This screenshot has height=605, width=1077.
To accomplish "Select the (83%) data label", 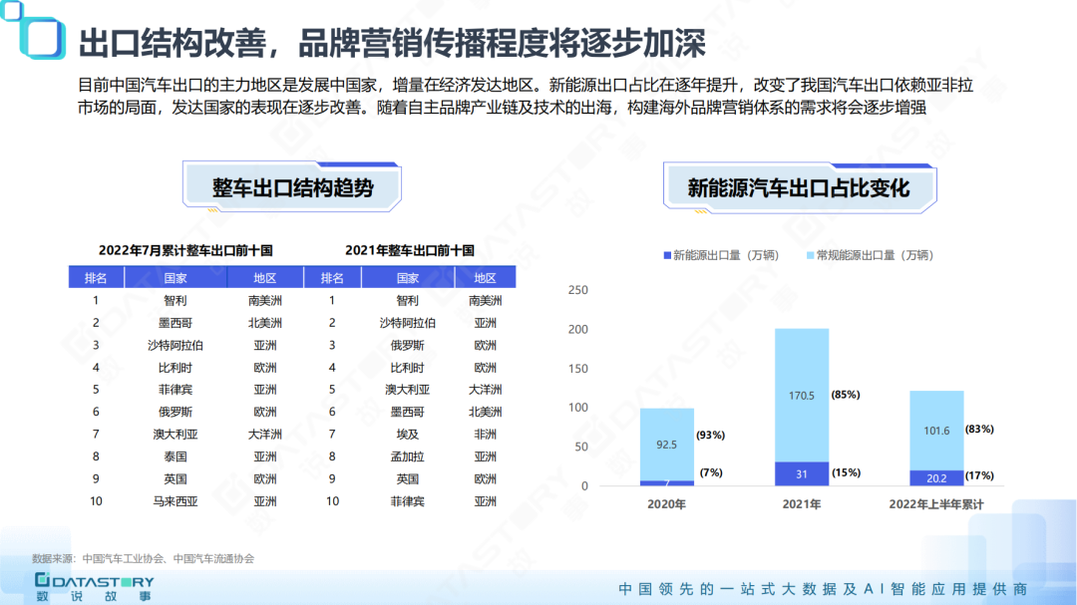I will tap(979, 430).
